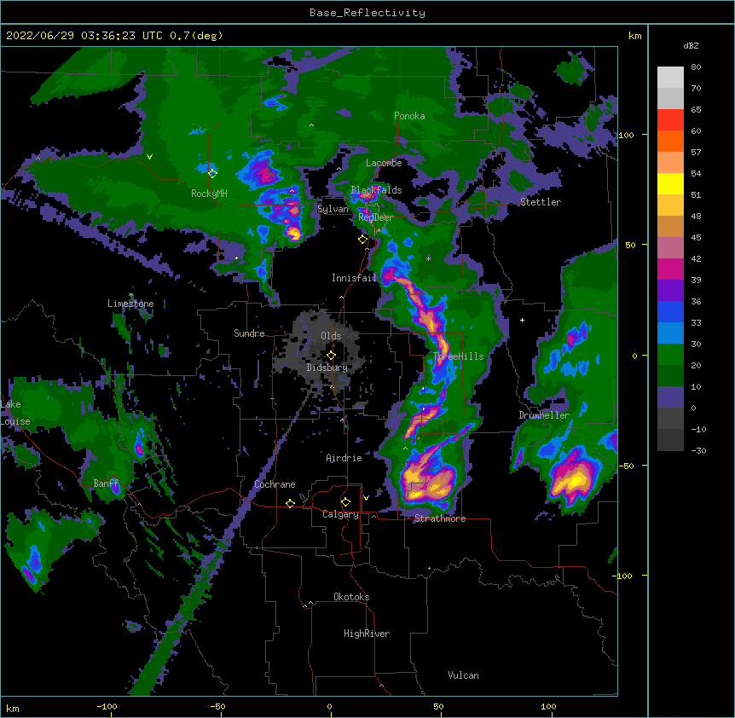Select the Drumheller label
The image size is (735, 718).
click(x=544, y=415)
